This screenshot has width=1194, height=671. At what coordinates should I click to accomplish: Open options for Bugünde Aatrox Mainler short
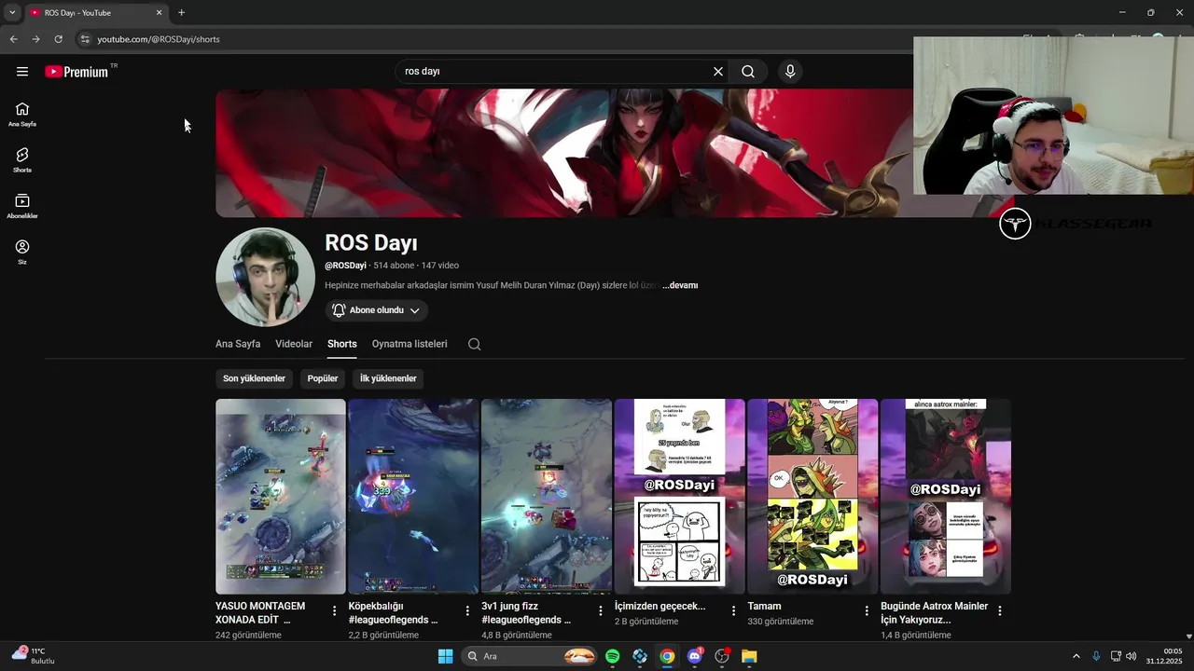click(999, 611)
